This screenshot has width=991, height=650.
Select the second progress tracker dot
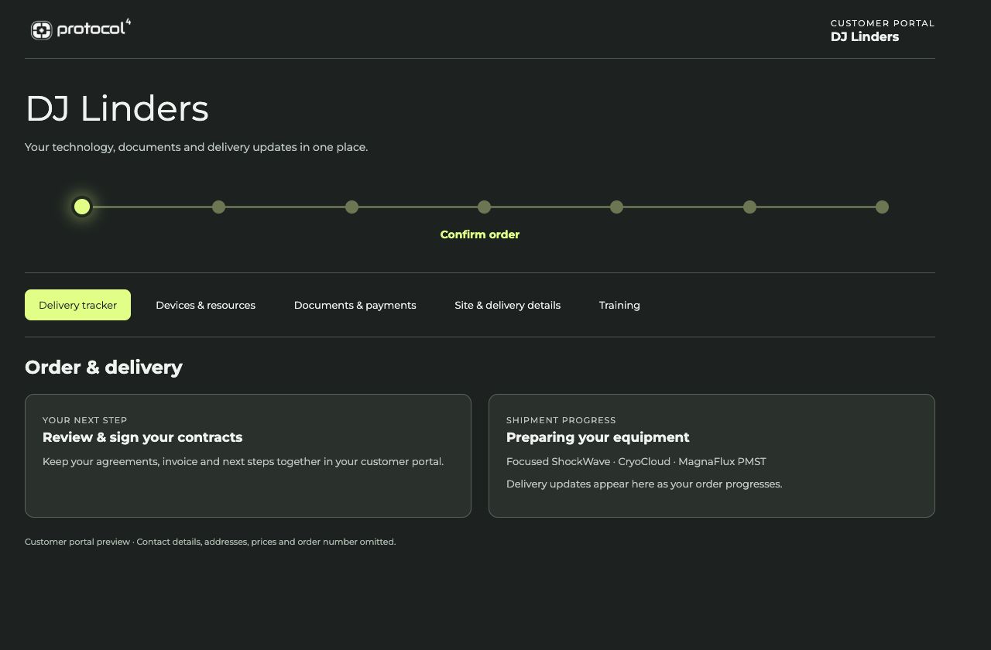[x=218, y=207]
